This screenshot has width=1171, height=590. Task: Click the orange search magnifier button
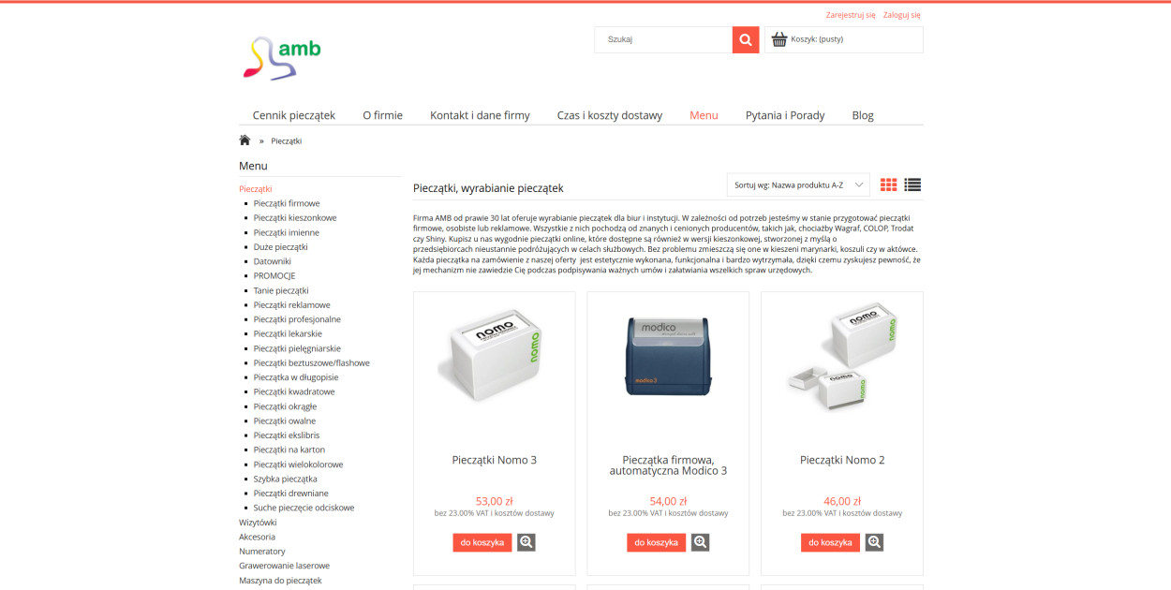point(746,39)
